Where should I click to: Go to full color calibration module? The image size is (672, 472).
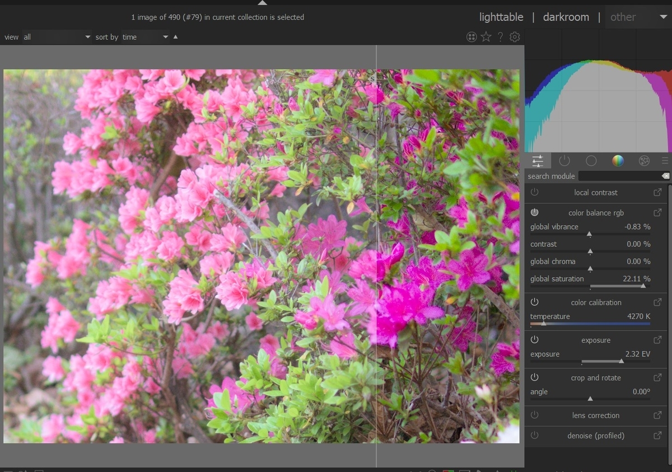(657, 302)
